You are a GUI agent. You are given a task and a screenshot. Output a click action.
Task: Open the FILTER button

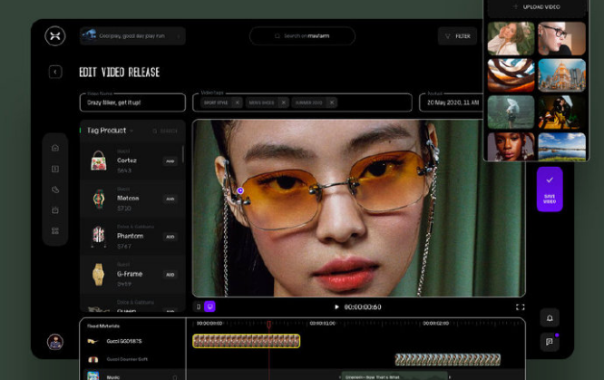[457, 36]
